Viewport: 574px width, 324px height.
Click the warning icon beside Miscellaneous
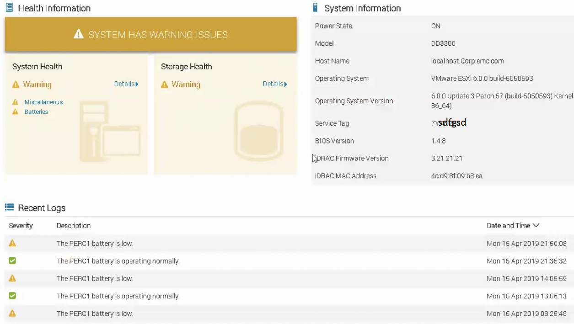(x=16, y=102)
